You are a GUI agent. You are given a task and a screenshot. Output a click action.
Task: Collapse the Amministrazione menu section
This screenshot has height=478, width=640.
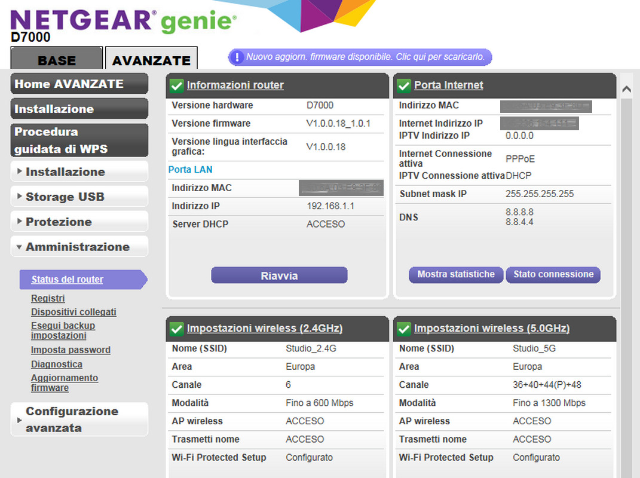79,247
